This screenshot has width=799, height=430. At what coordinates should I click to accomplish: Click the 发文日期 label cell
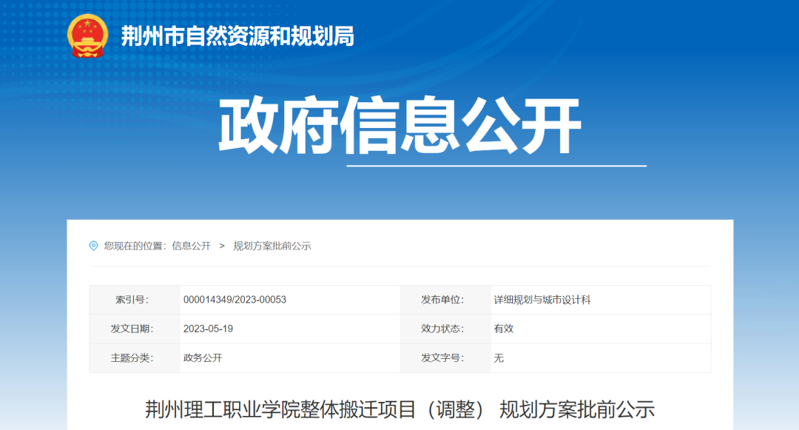point(135,329)
